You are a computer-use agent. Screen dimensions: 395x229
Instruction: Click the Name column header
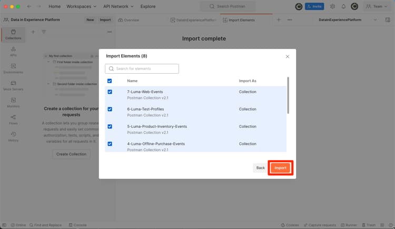click(x=132, y=81)
